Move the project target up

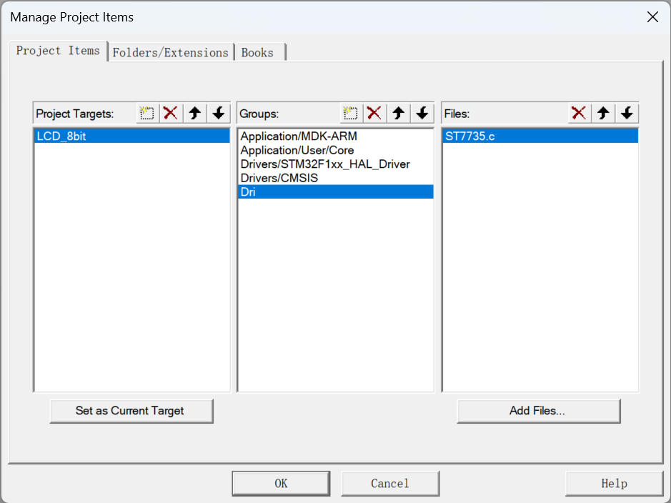click(x=194, y=114)
